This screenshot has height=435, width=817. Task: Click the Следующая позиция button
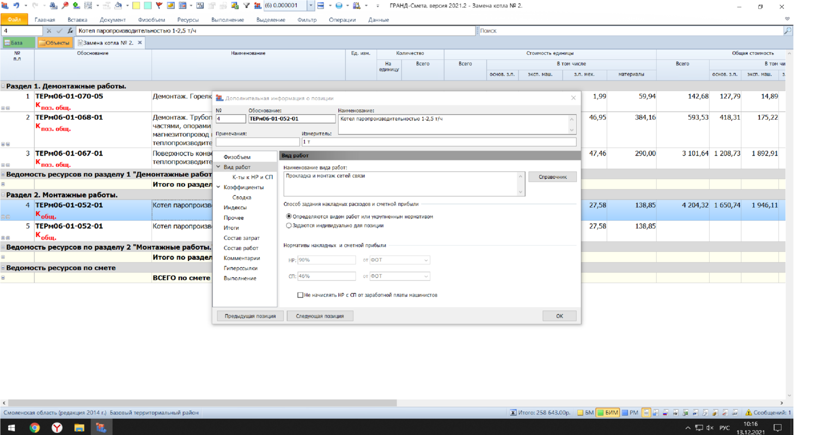click(x=320, y=316)
